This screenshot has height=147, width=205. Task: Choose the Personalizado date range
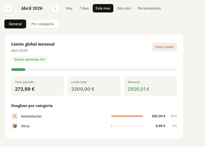pos(149,8)
